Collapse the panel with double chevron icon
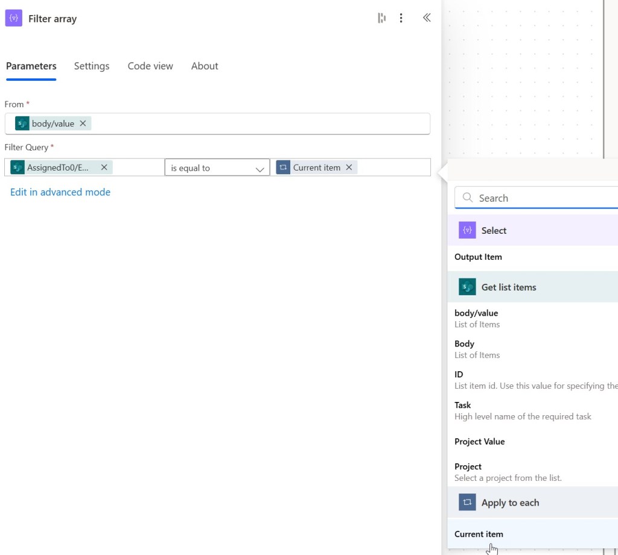Viewport: 618px width, 555px height. coord(427,18)
